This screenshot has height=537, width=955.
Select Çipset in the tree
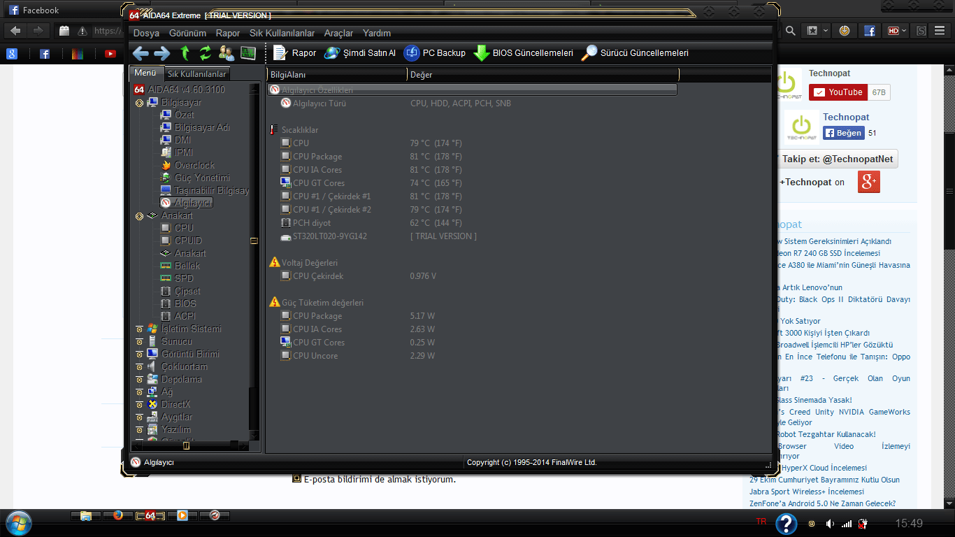click(187, 291)
